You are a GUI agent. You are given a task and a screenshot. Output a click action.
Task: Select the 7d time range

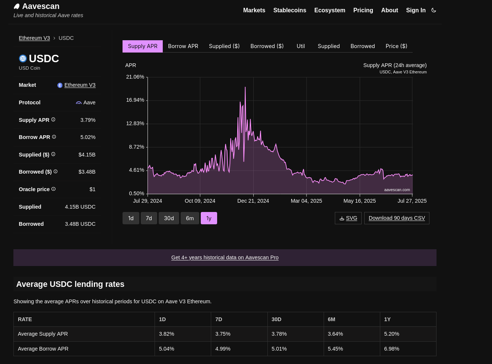tap(149, 218)
